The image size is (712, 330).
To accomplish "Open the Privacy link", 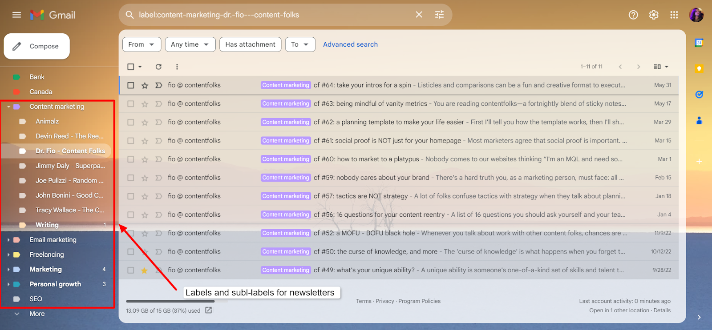I will point(385,301).
